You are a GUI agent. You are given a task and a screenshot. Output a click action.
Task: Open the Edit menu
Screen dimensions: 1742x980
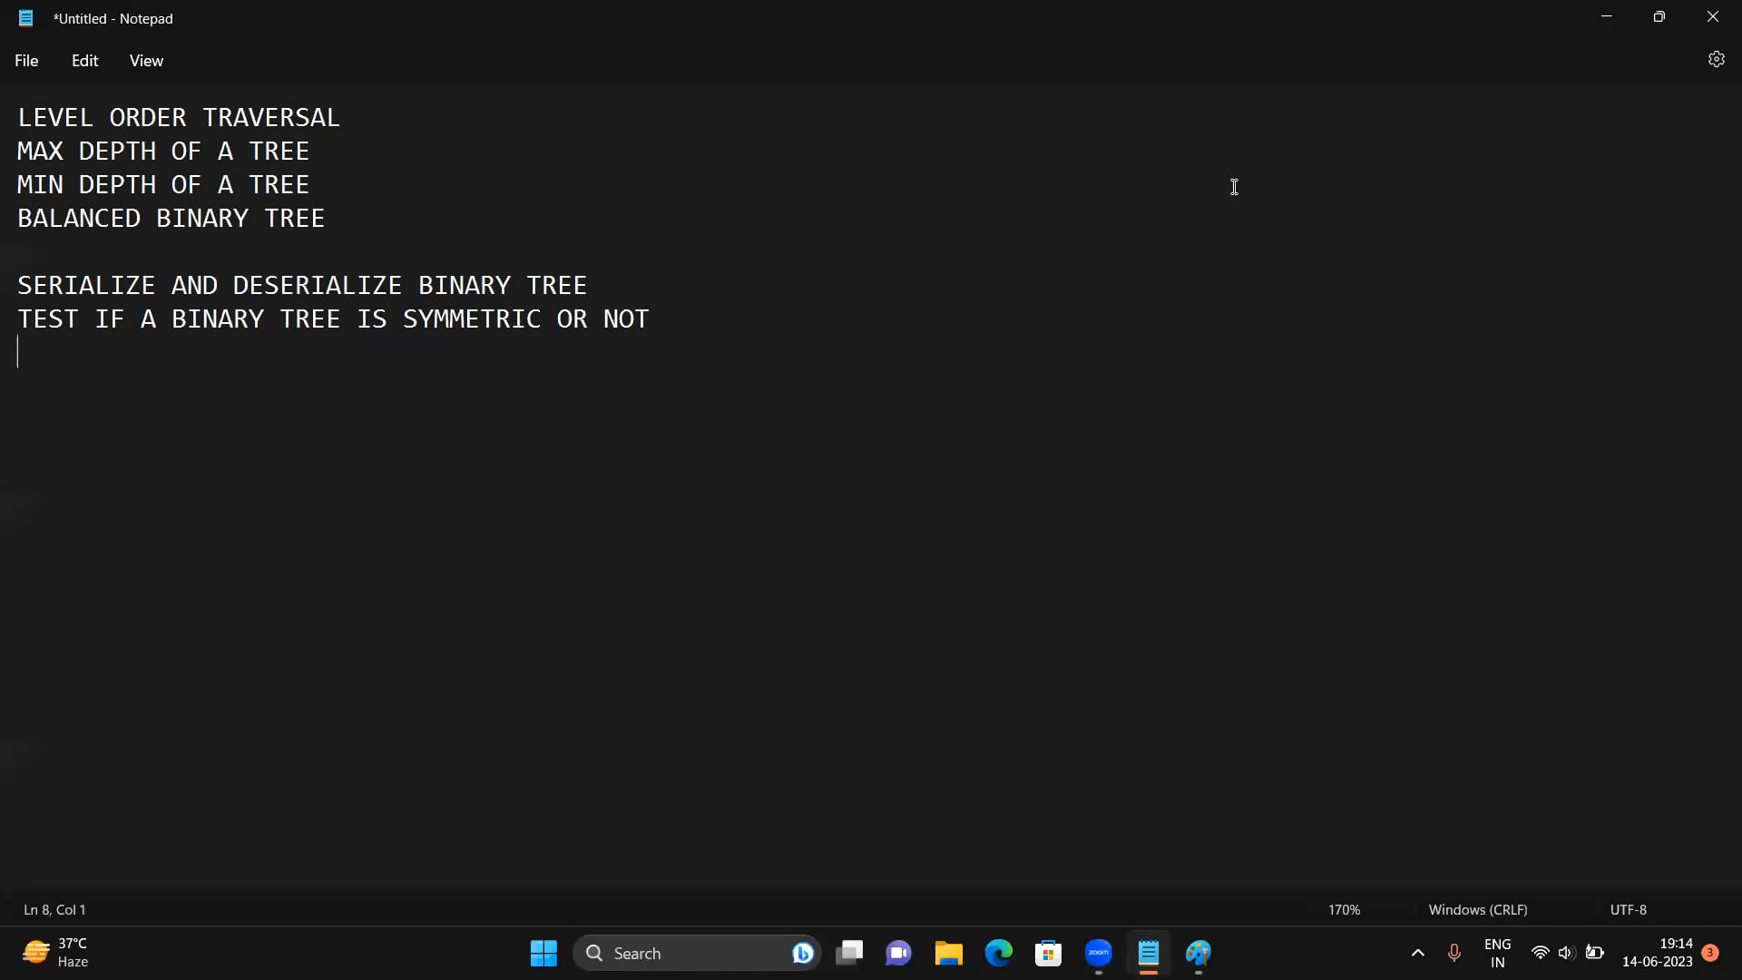click(84, 61)
